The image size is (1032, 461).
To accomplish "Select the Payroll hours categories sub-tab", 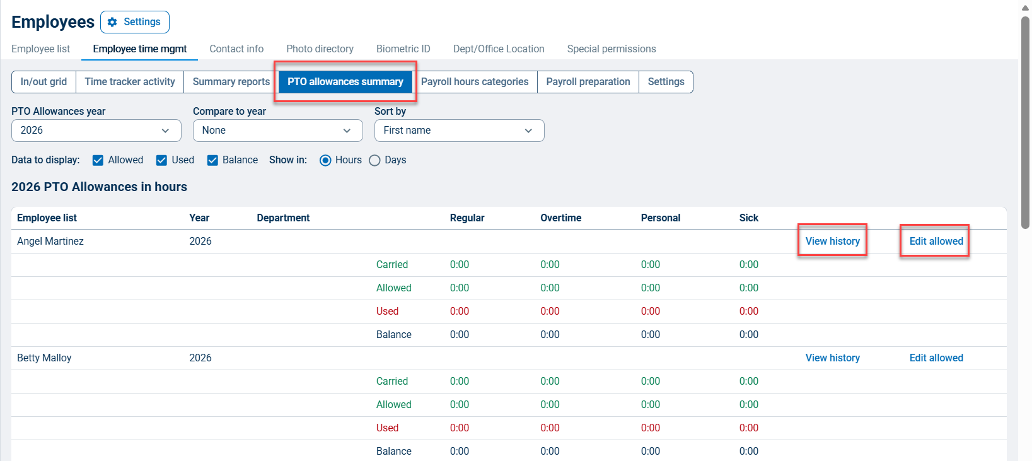I will (x=475, y=82).
